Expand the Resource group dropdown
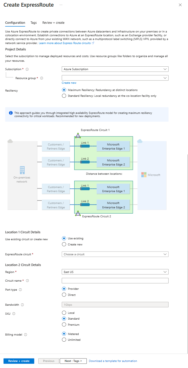Image resolution: width=188 pixels, height=368 pixels. coord(115,78)
